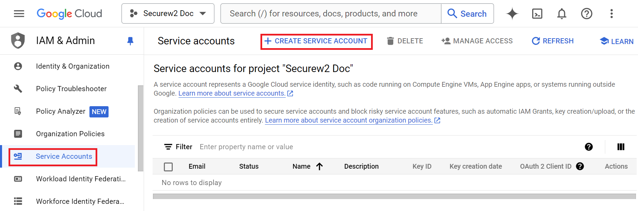638x211 pixels.
Task: Click the Gemini AI sparkle icon
Action: (512, 14)
